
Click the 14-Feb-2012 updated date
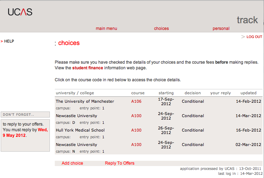point(249,101)
